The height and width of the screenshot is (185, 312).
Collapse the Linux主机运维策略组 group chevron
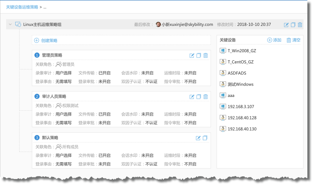10,24
